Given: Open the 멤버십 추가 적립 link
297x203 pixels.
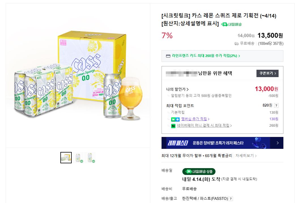Looking at the screenshot, I should [x=195, y=119].
